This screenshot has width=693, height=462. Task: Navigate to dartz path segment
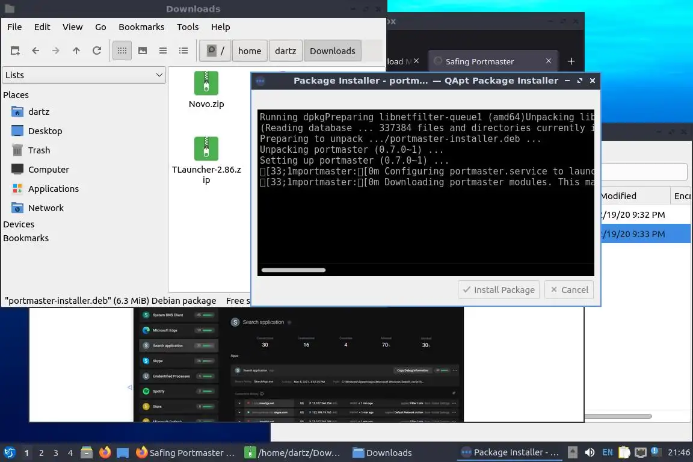[286, 51]
